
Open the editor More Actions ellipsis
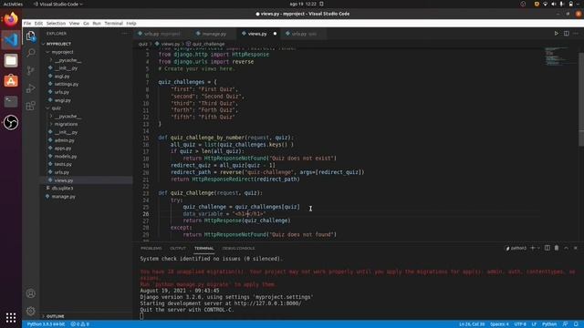(x=576, y=34)
